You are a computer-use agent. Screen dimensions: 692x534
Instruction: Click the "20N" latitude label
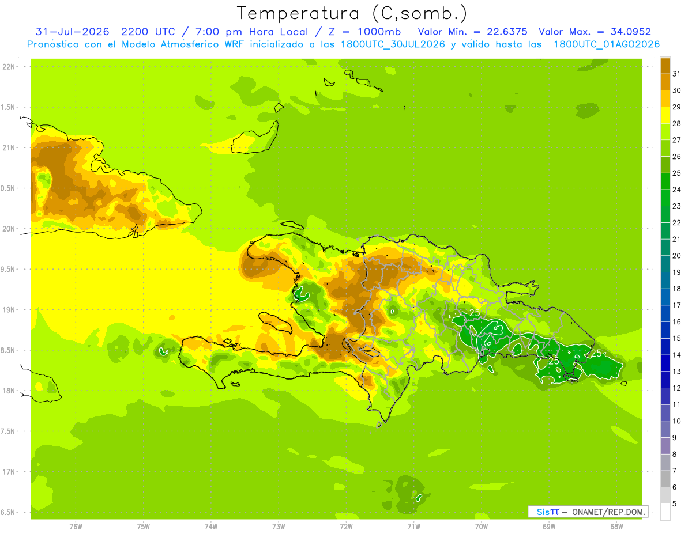point(9,229)
